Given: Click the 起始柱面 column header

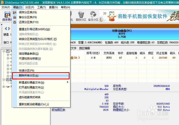Looking at the screenshot, I should (x=132, y=53).
